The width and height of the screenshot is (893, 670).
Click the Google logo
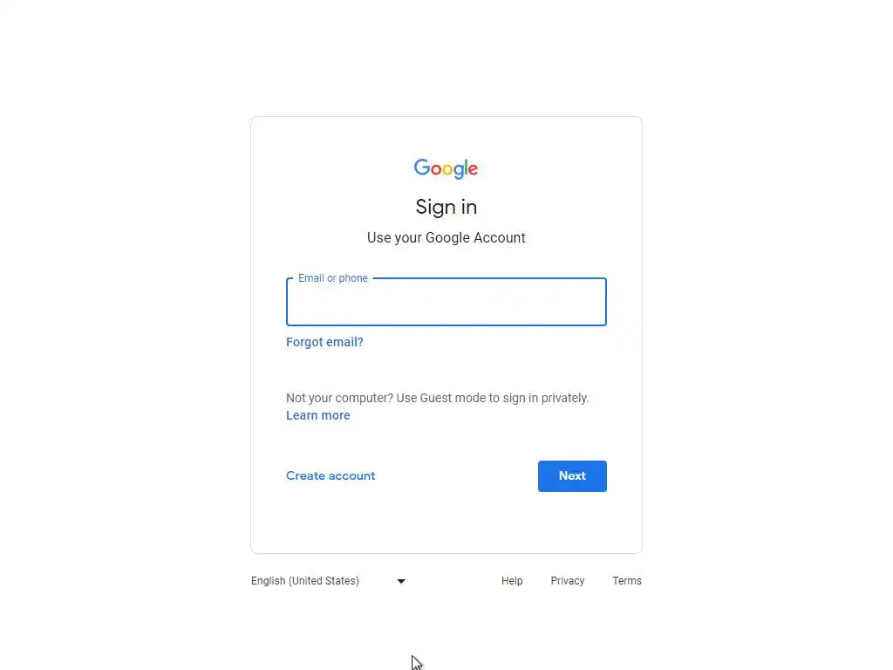point(446,168)
